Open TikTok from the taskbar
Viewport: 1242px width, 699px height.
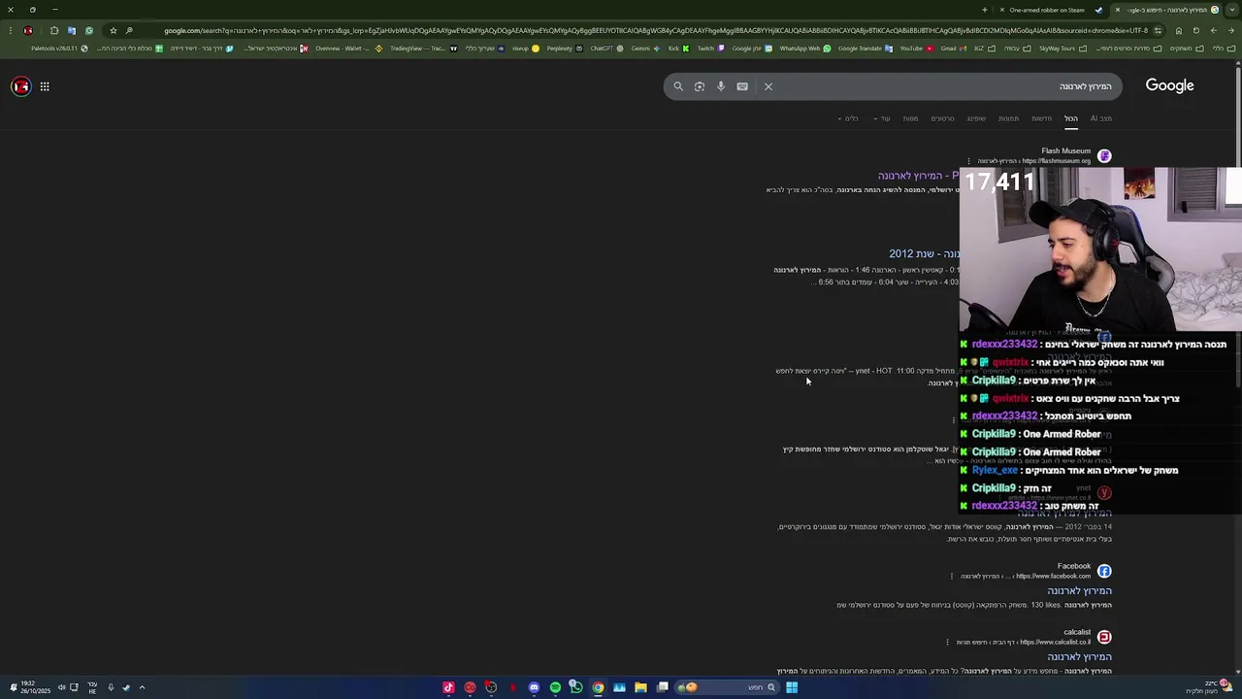tap(448, 687)
